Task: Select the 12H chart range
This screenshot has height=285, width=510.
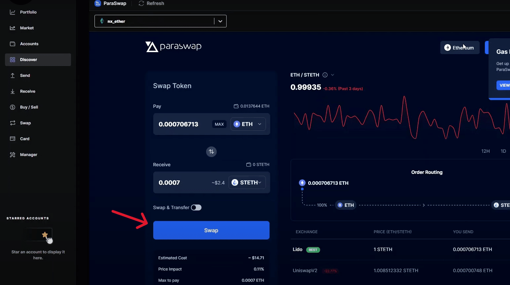Action: [486, 151]
